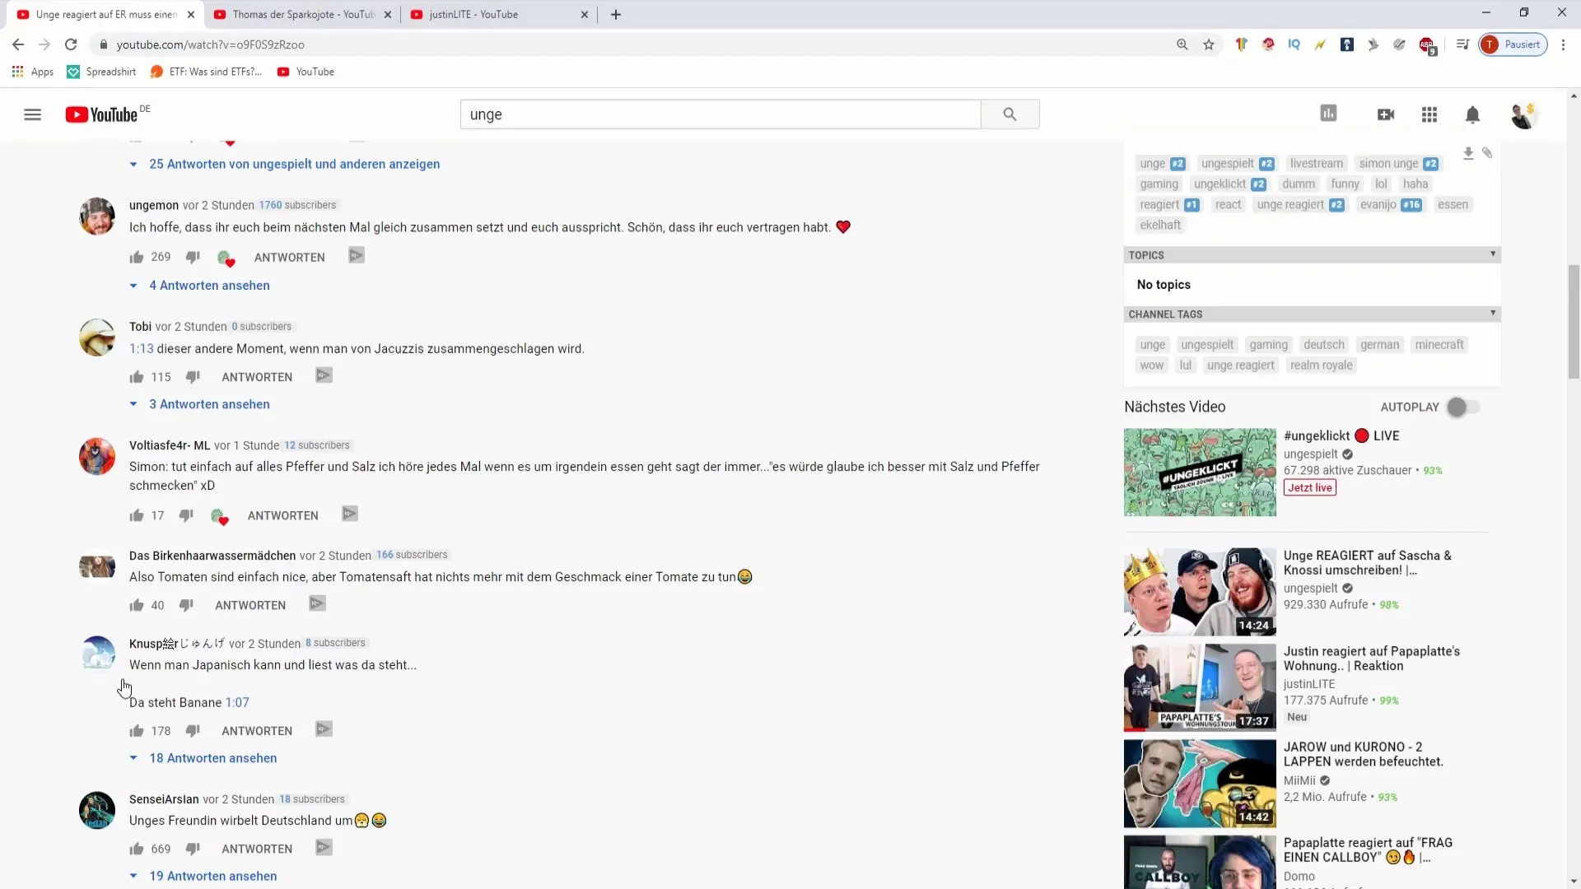Switch to the Thomas der Sparkojote tab
The image size is (1581, 889).
point(302,14)
